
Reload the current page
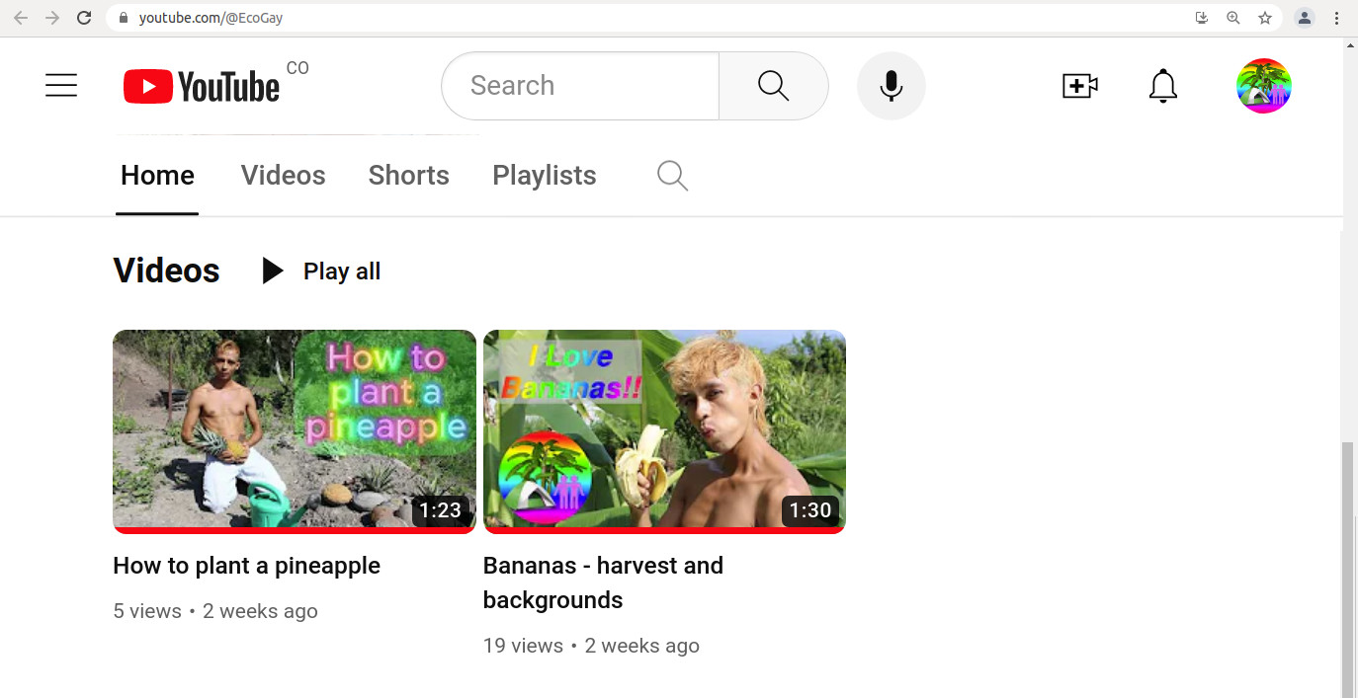pyautogui.click(x=84, y=18)
